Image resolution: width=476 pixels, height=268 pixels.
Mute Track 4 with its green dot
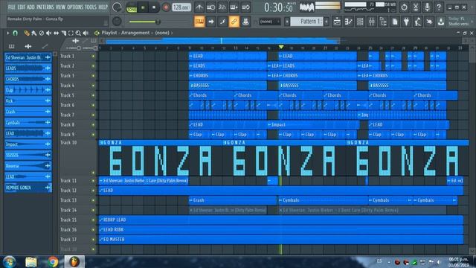point(93,86)
